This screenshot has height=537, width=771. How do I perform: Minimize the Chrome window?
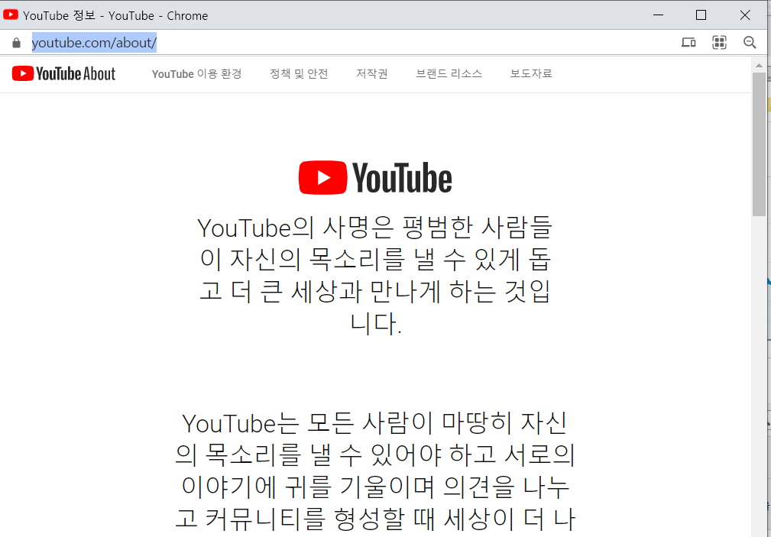click(658, 15)
